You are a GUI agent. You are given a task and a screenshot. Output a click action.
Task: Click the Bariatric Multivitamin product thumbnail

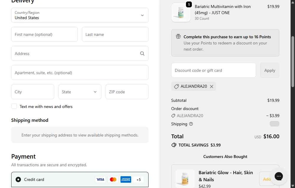181,12
